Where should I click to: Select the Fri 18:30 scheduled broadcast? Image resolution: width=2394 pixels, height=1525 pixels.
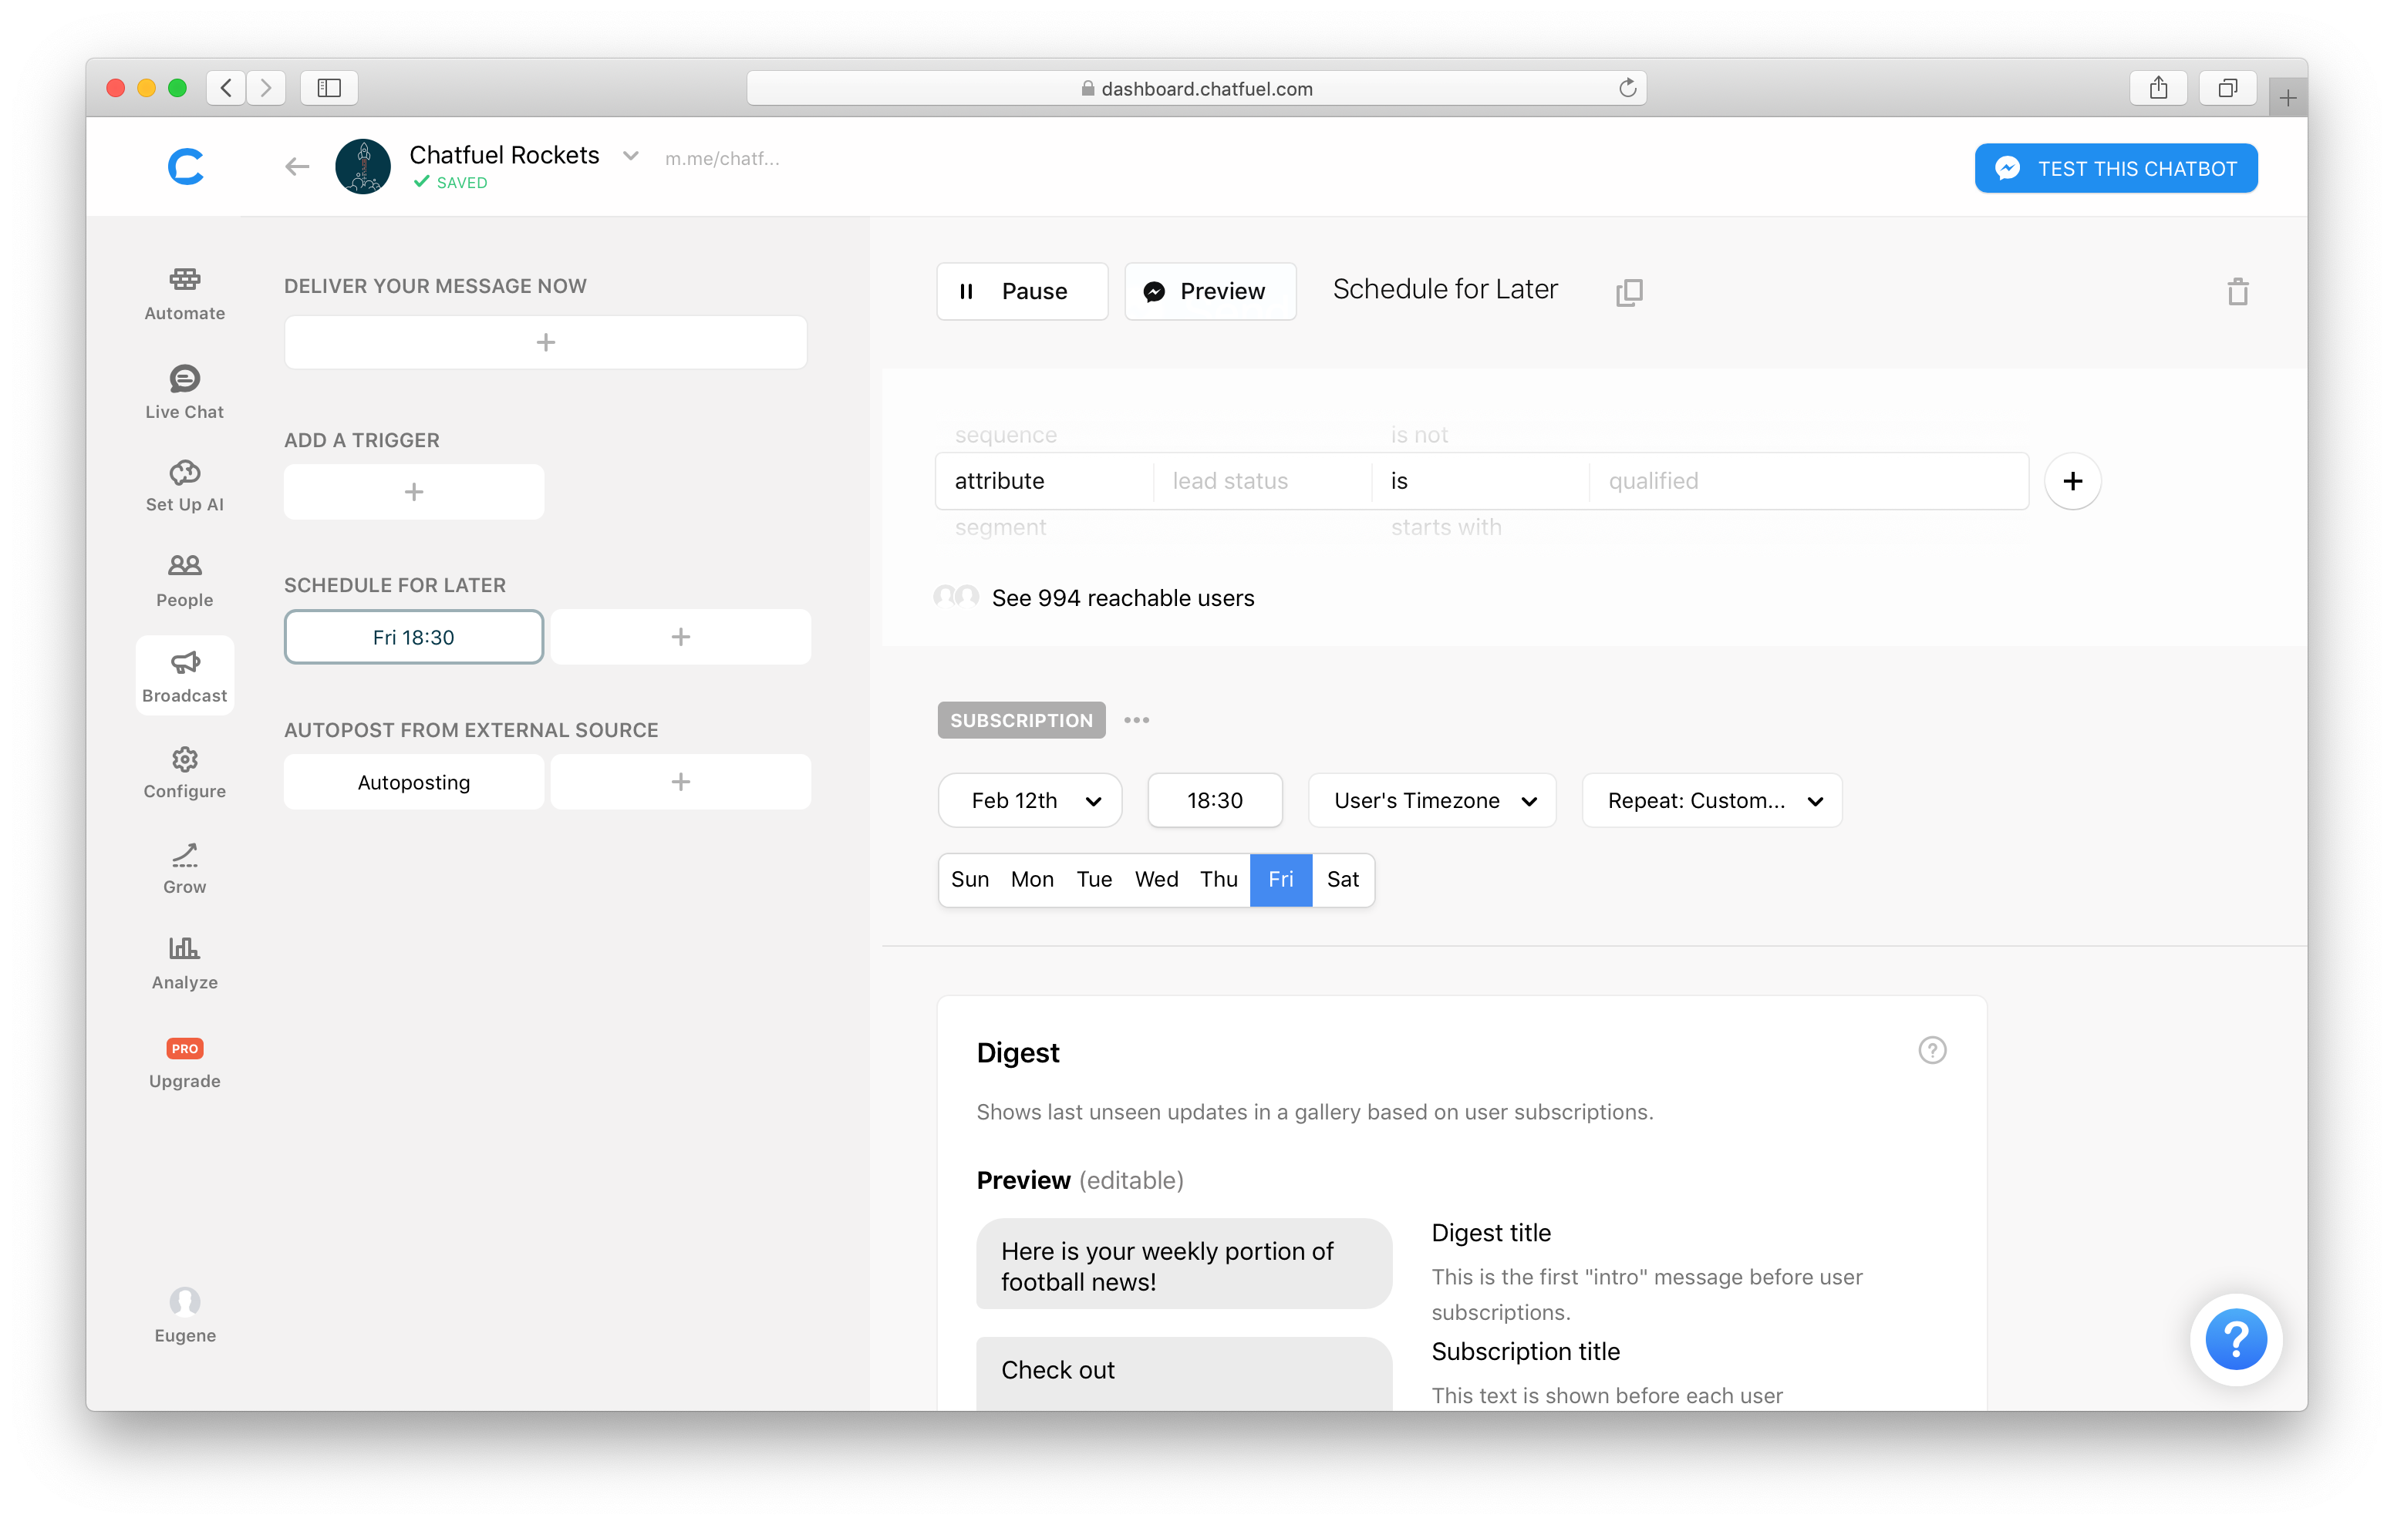tap(413, 638)
